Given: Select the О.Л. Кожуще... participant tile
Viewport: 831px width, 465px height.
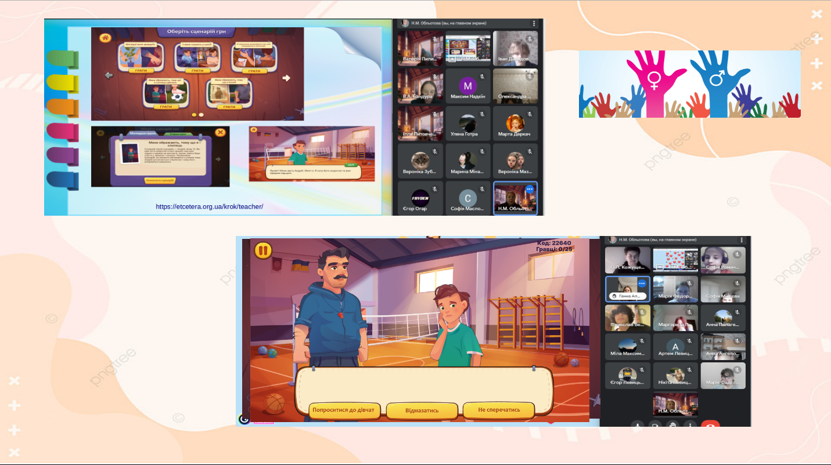Looking at the screenshot, I should [x=628, y=260].
